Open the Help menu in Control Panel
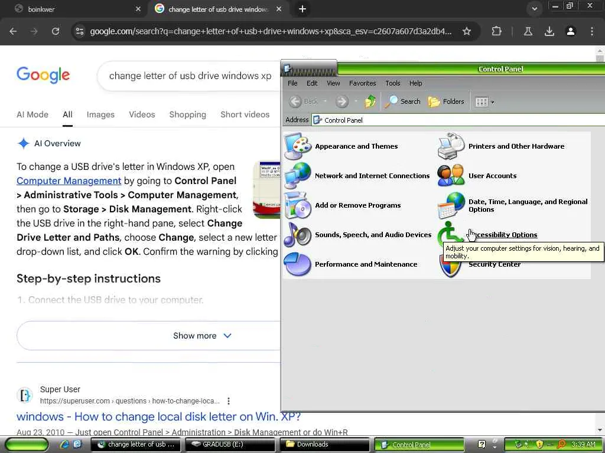Screen dimensions: 605x453 pos(415,83)
